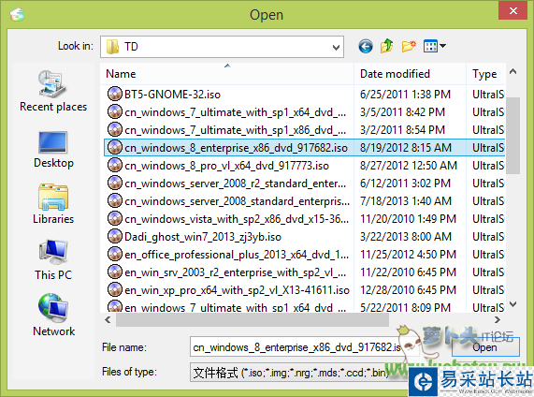Select cn_windows_7_ultimate_with_sp1_x64_dvd file
Viewport: 534px width, 397px height.
[235, 112]
